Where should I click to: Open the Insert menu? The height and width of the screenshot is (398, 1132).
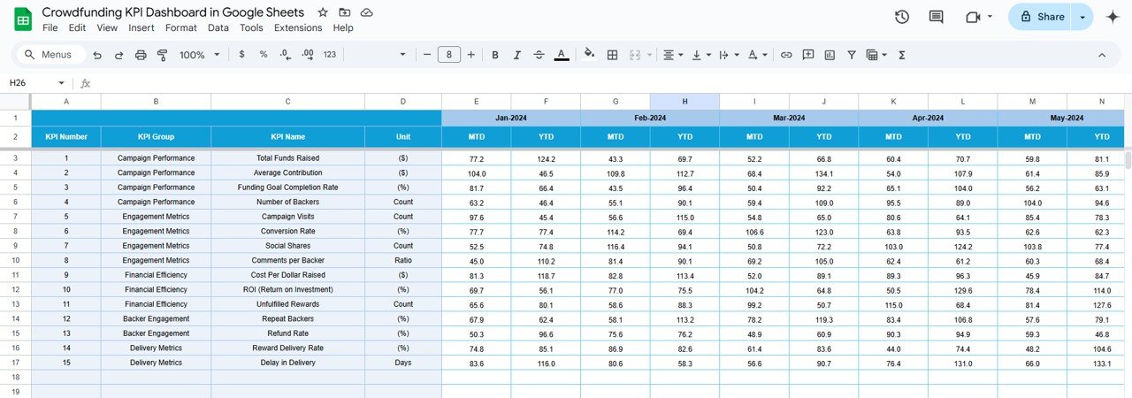141,27
